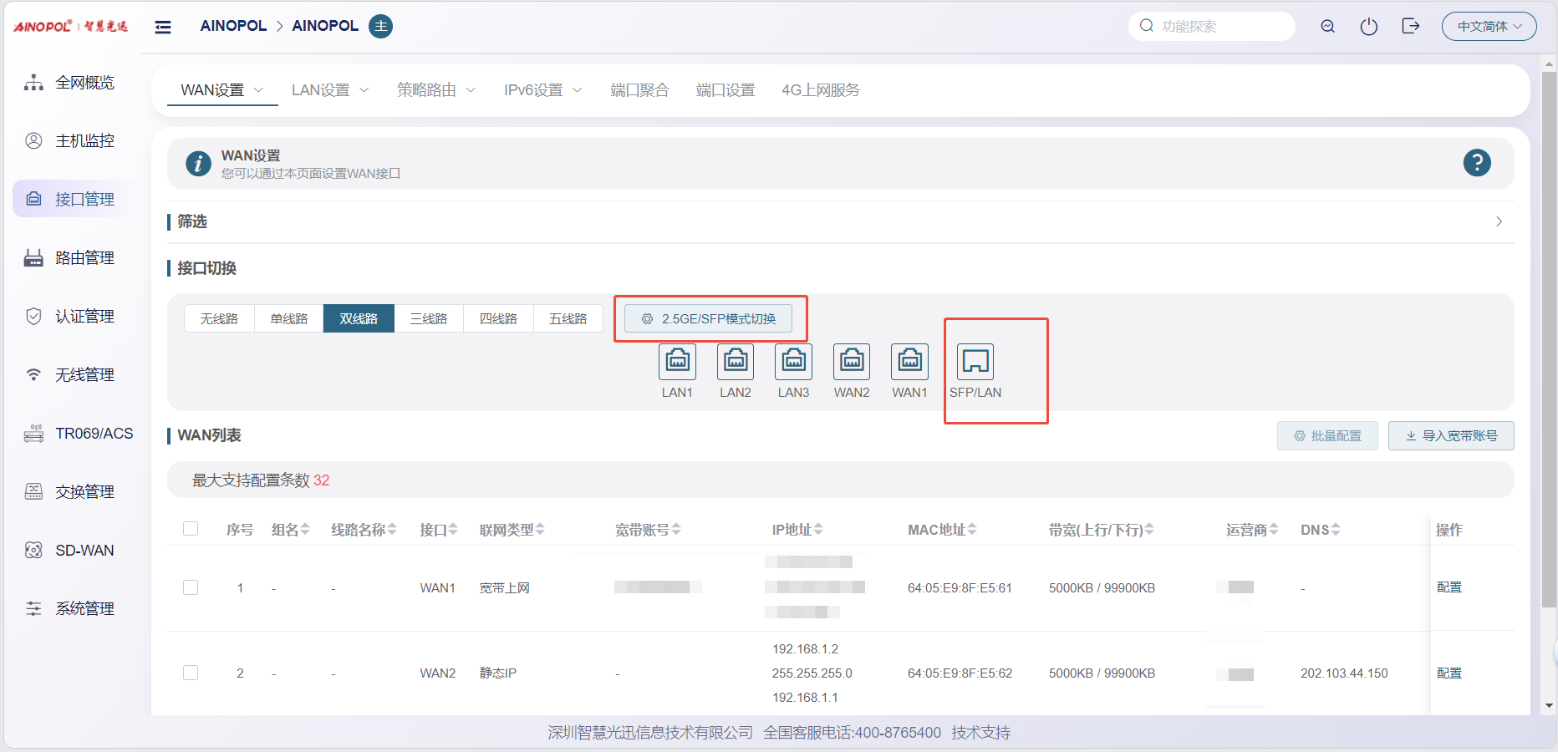
Task: Check the select-all checkbox in table header
Action: (191, 529)
